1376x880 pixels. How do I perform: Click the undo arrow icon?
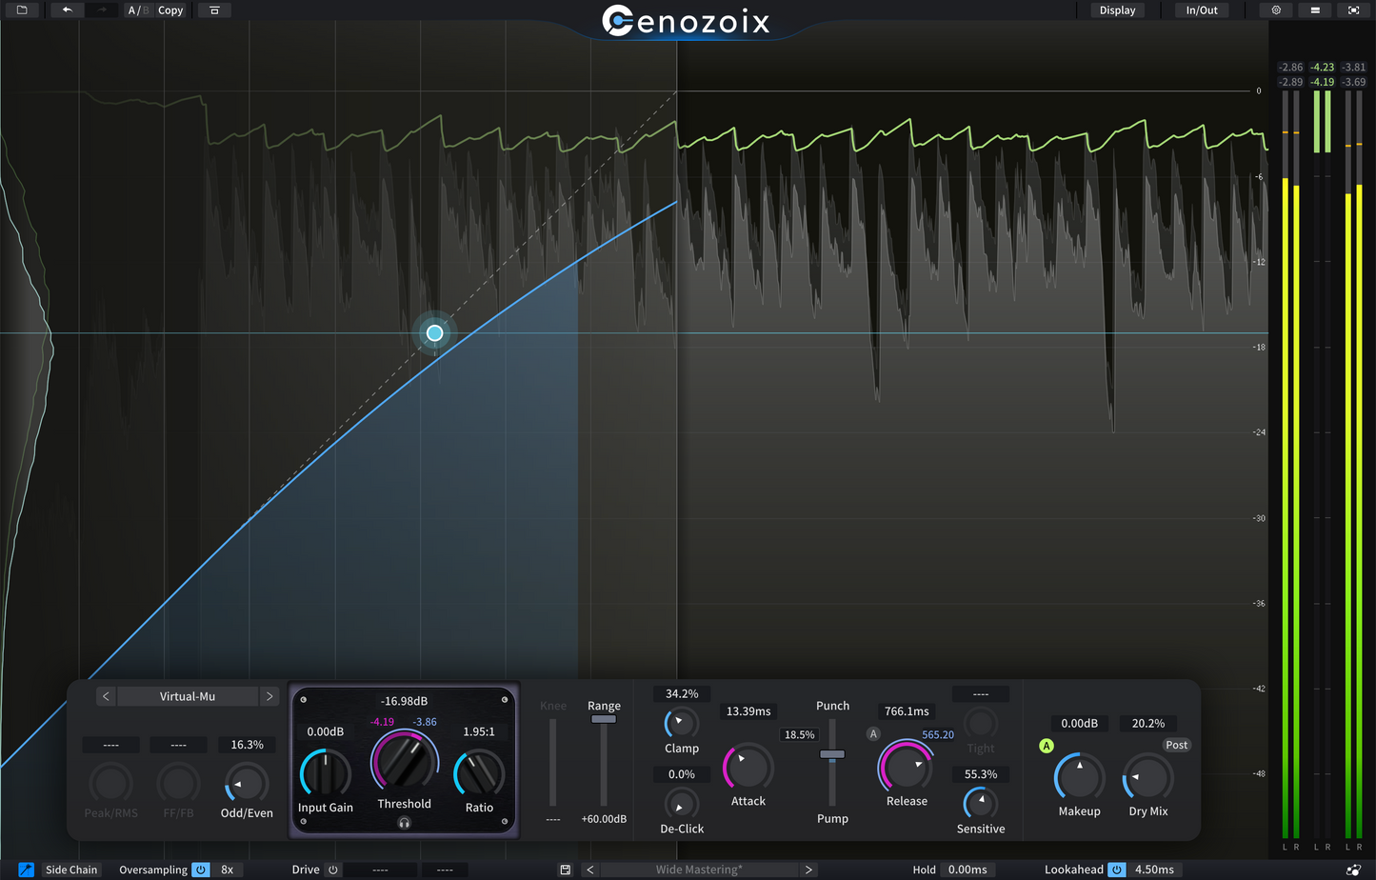pyautogui.click(x=65, y=10)
